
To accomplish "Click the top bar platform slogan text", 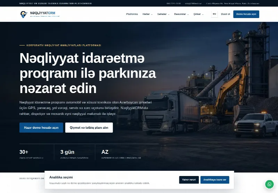I will tap(56, 3).
